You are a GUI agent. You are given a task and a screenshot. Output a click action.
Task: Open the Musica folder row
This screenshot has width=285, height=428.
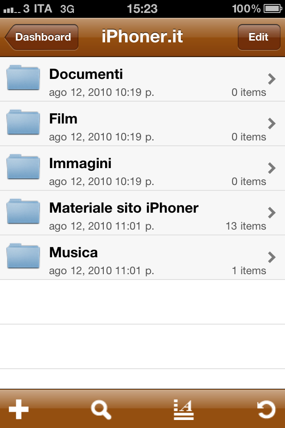point(142,257)
